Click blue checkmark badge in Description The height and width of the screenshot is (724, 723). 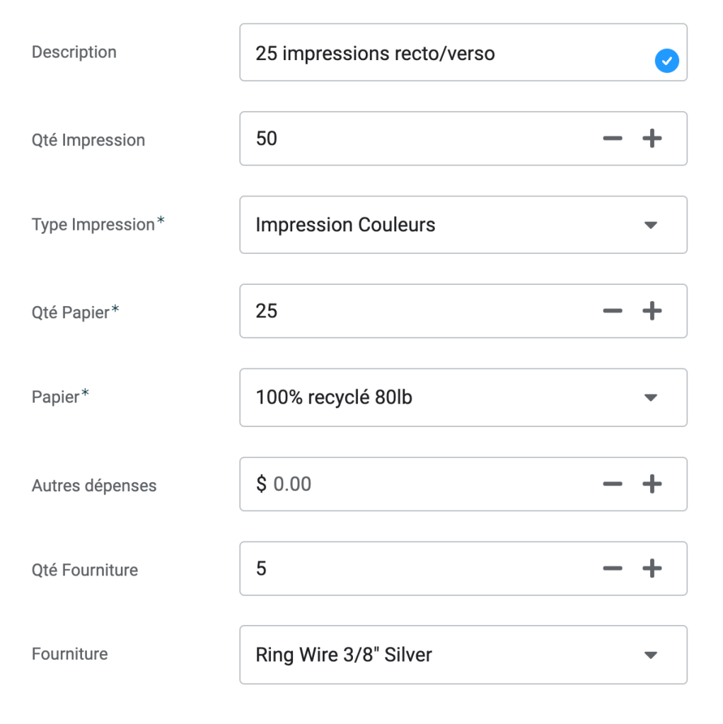point(666,62)
